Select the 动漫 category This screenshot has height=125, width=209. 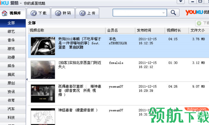(x=13, y=57)
